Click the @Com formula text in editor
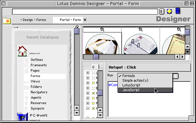 pos(113,85)
